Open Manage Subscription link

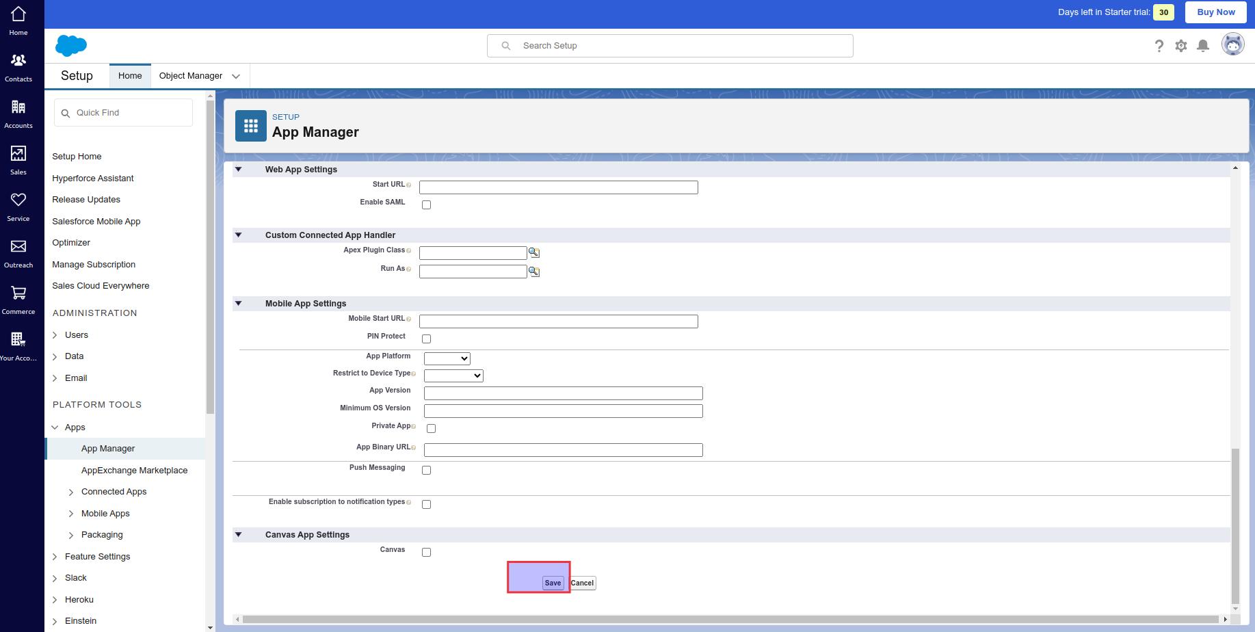[94, 265]
